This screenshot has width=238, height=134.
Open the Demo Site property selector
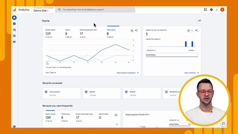pyautogui.click(x=41, y=11)
